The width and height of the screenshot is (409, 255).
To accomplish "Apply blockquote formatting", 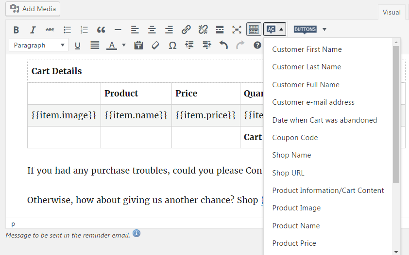I will [101, 30].
